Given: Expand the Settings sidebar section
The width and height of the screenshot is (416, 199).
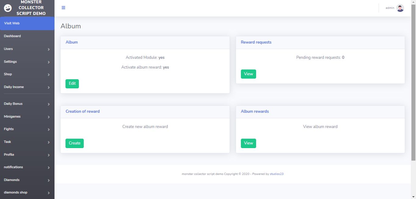Looking at the screenshot, I should (27, 62).
